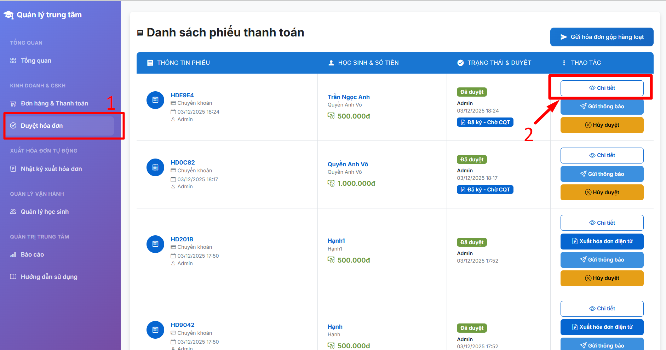Click the money icon next to 1.000.000đ
The image size is (666, 350).
[331, 183]
